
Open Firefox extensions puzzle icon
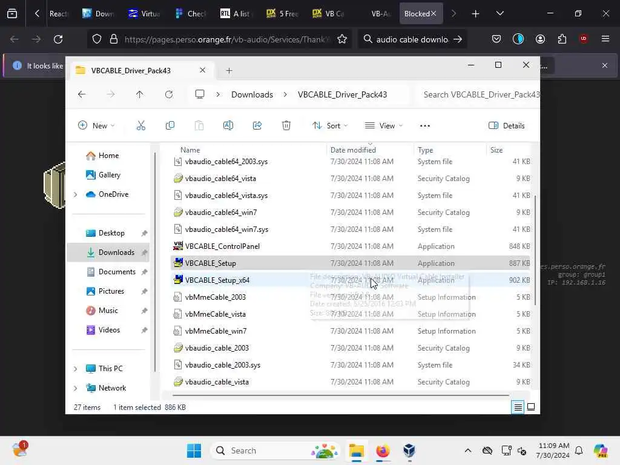click(562, 39)
